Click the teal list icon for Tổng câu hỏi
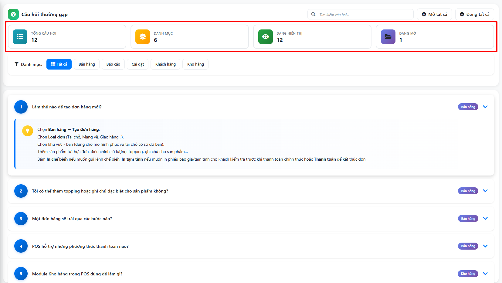Screen dimensions: 502x283 (x=20, y=37)
